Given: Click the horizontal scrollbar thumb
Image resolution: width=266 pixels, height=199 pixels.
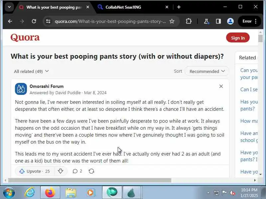Looking at the screenshot, I should point(90,180).
